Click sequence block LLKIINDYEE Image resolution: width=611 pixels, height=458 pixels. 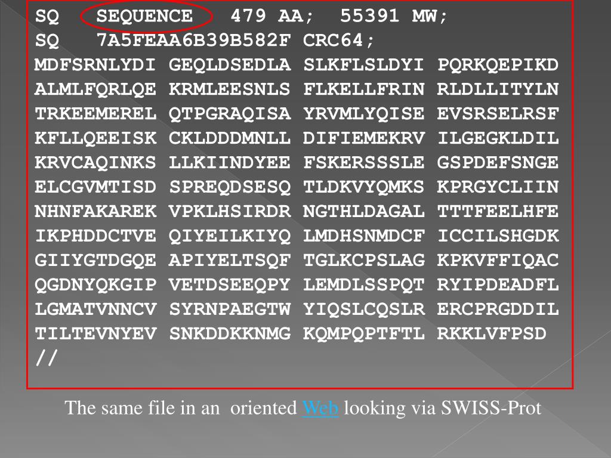pos(230,163)
